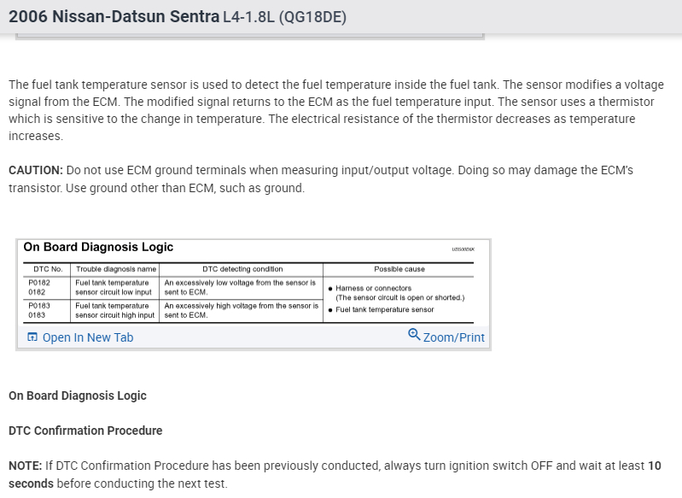Click the 'DTC detecting condition' column header
The height and width of the screenshot is (498, 682).
pyautogui.click(x=242, y=269)
